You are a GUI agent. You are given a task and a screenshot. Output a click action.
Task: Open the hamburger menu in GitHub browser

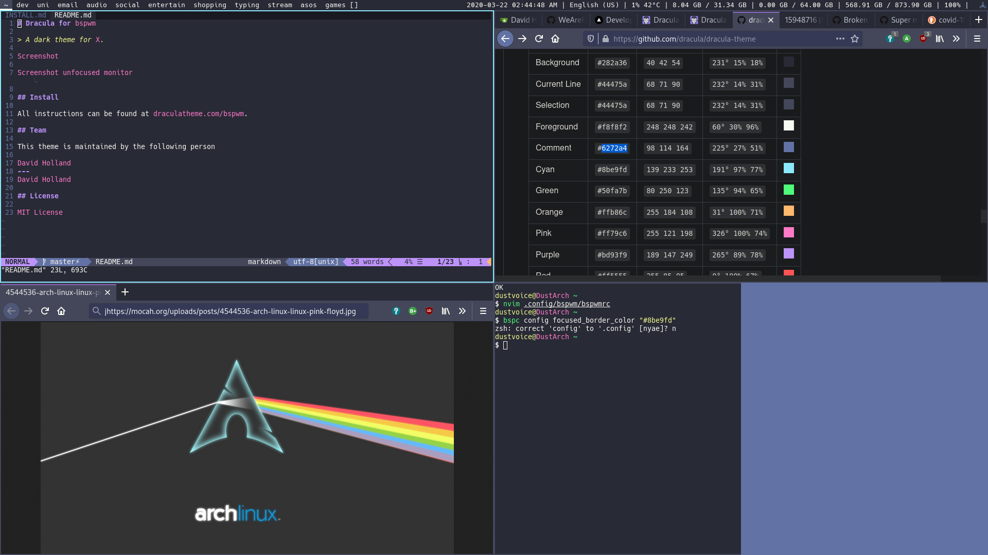[x=977, y=39]
